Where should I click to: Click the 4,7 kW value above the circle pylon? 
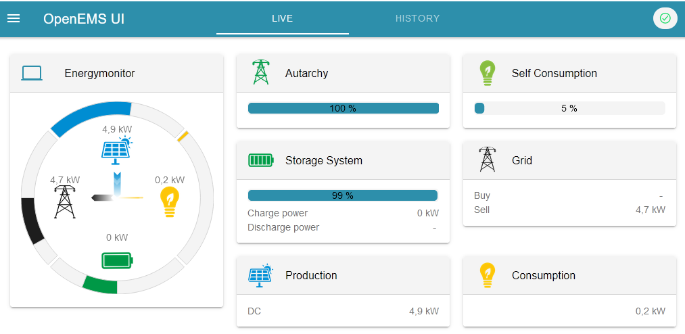[x=65, y=180]
